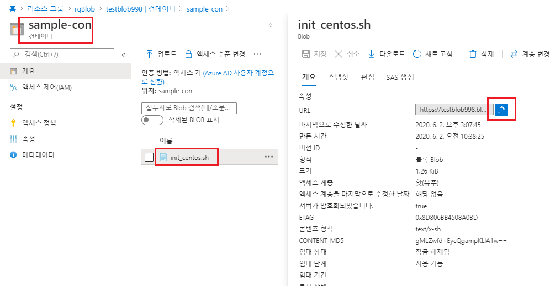Click the testblob998 | 컨테이너 breadcrumb
550x286 pixels.
[x=140, y=9]
